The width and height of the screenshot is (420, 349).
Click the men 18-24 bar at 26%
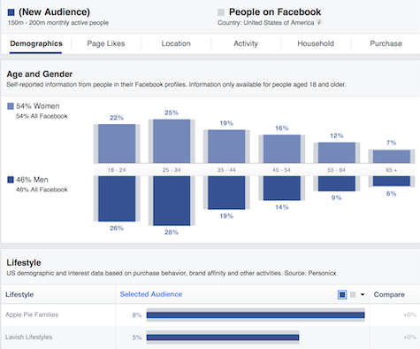click(x=117, y=198)
